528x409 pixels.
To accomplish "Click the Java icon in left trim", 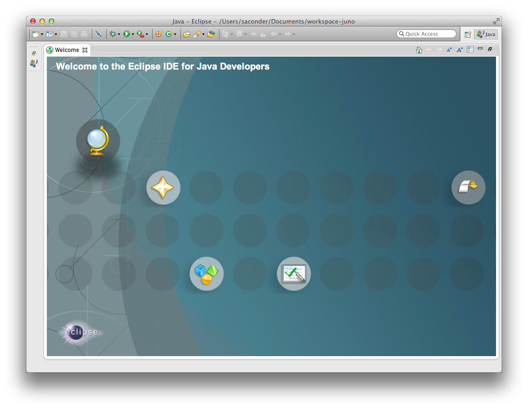I will click(34, 63).
